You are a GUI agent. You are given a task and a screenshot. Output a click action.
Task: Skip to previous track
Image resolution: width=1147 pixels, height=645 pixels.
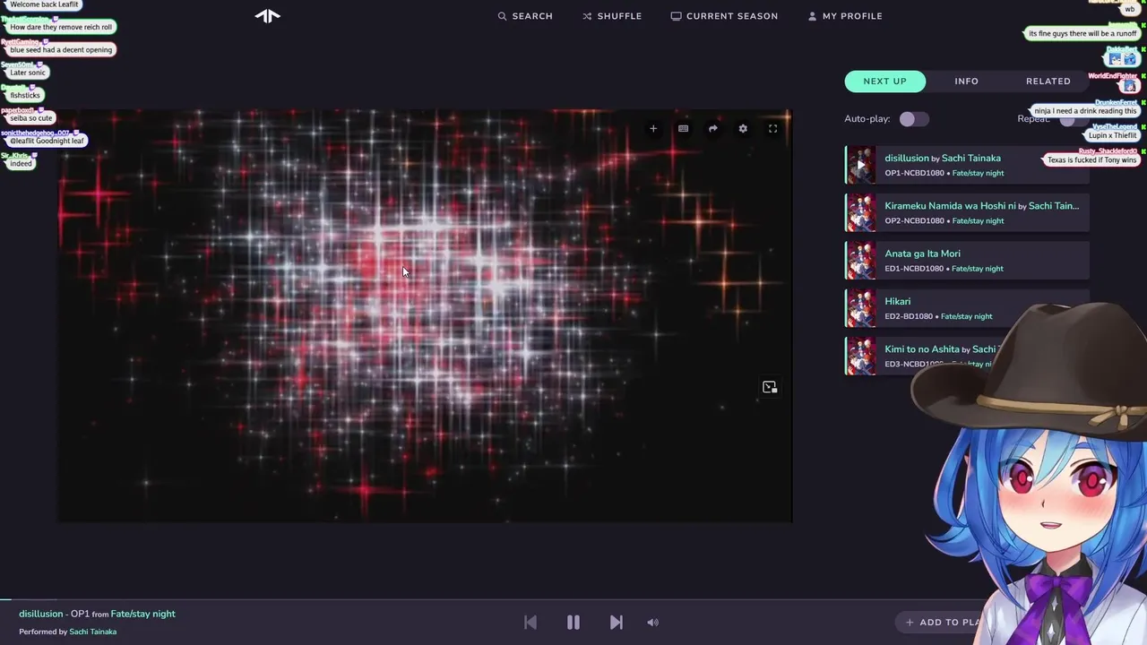(x=530, y=623)
